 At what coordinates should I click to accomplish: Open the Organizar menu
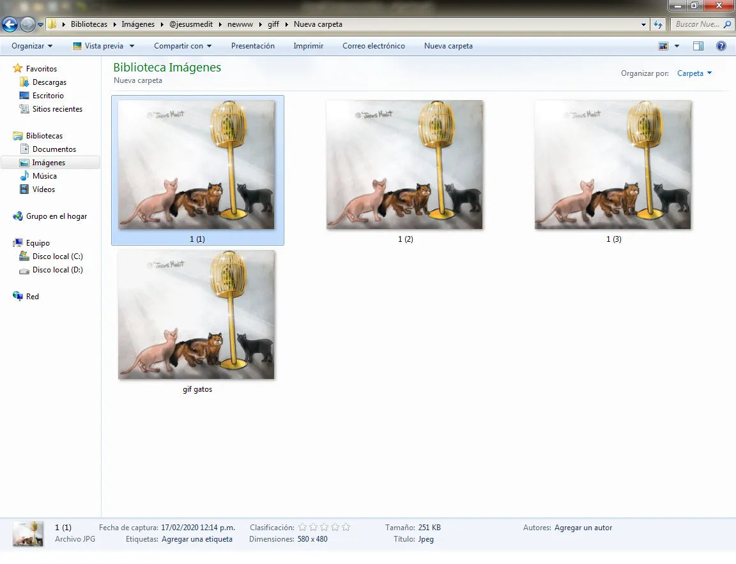(32, 46)
